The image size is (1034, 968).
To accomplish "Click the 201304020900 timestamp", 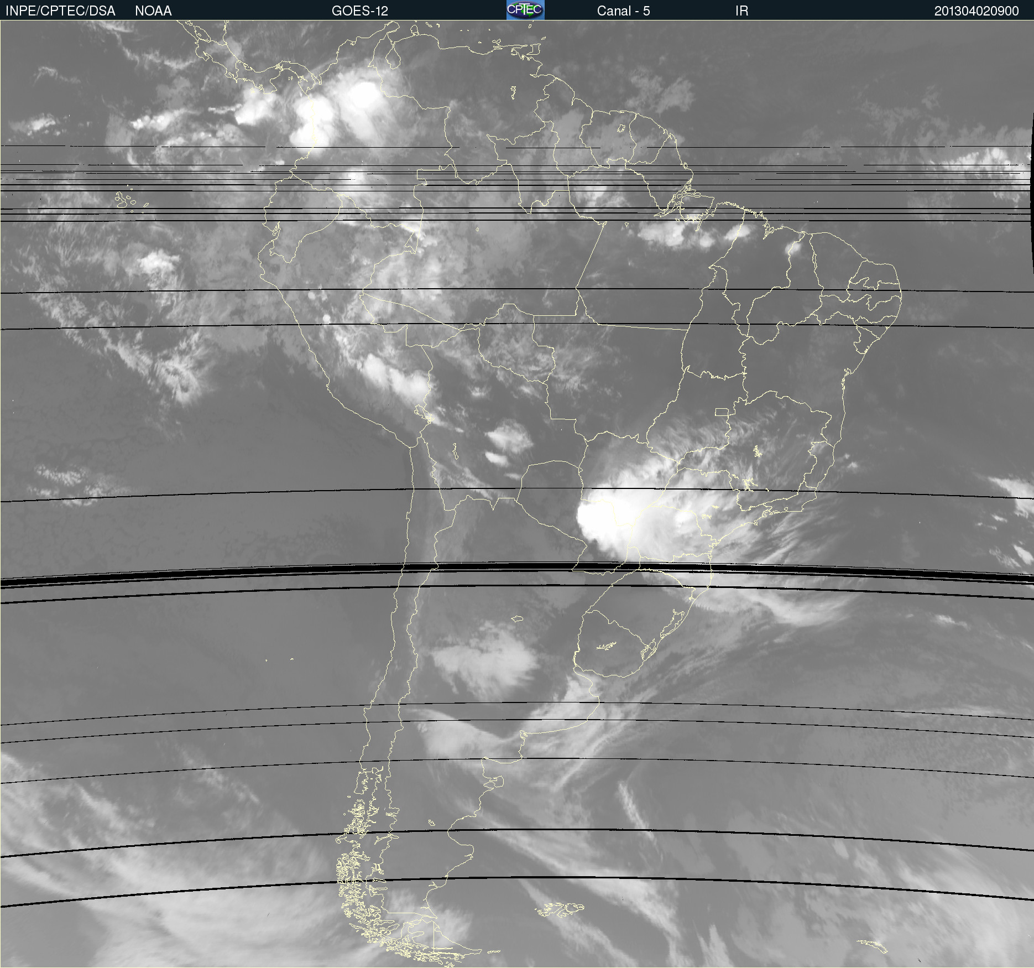I will point(976,11).
